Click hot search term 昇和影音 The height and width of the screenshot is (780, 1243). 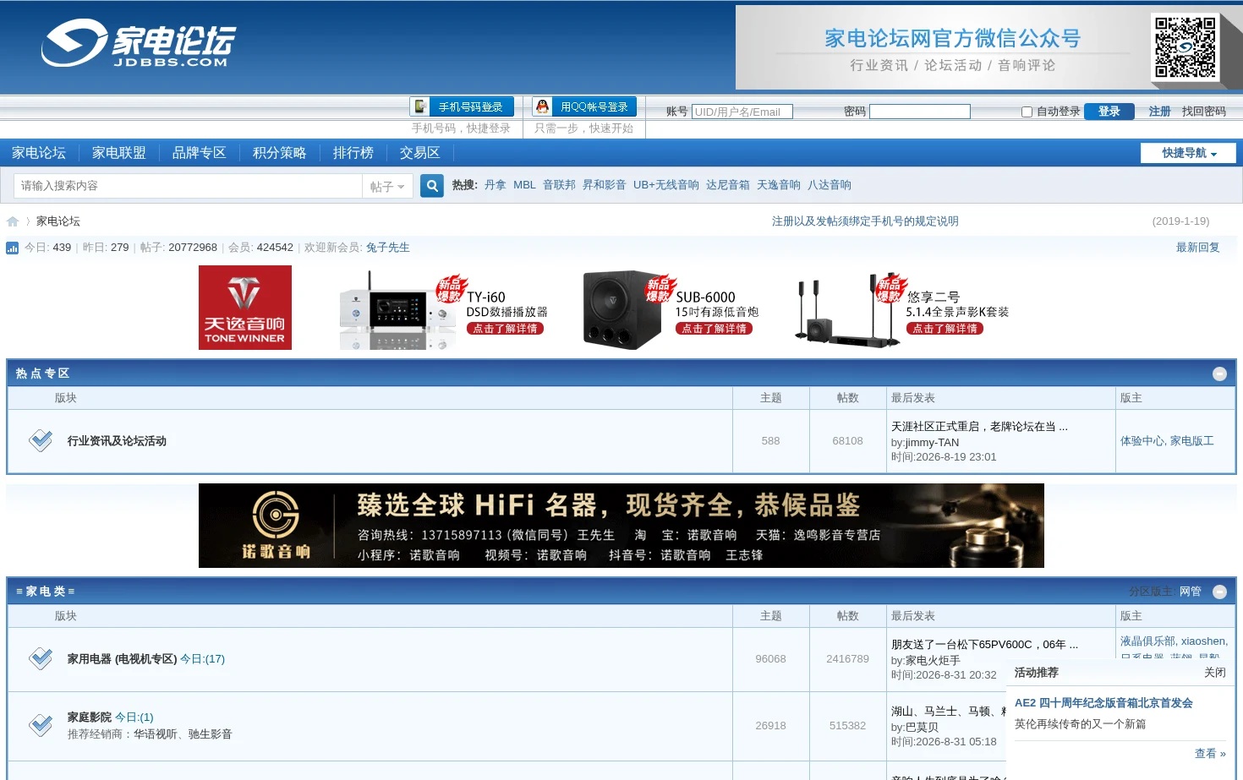click(605, 185)
